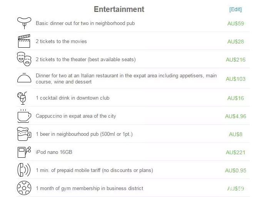Click the Entertainment section heading
This screenshot has height=197, width=254.
(119, 9)
